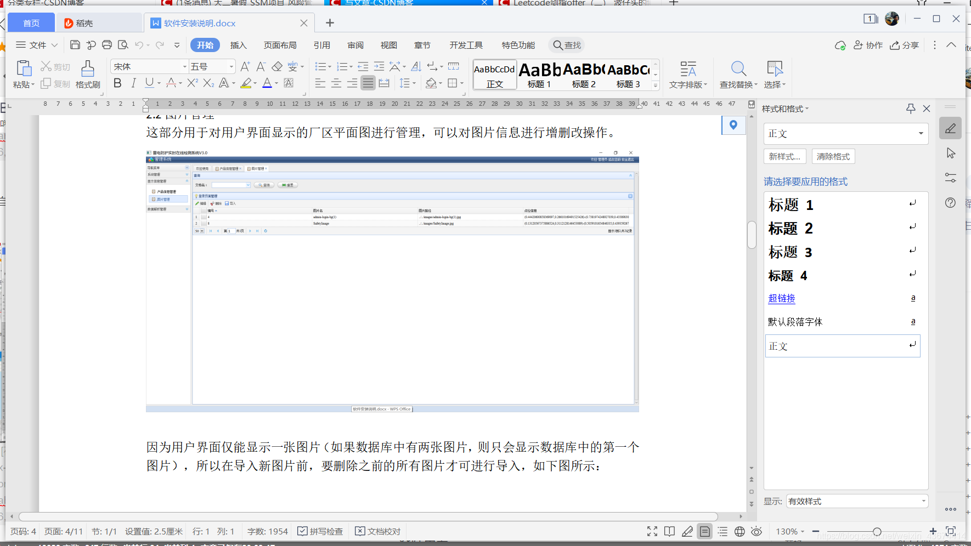
Task: Apply the yellow text highlight color
Action: (246, 83)
